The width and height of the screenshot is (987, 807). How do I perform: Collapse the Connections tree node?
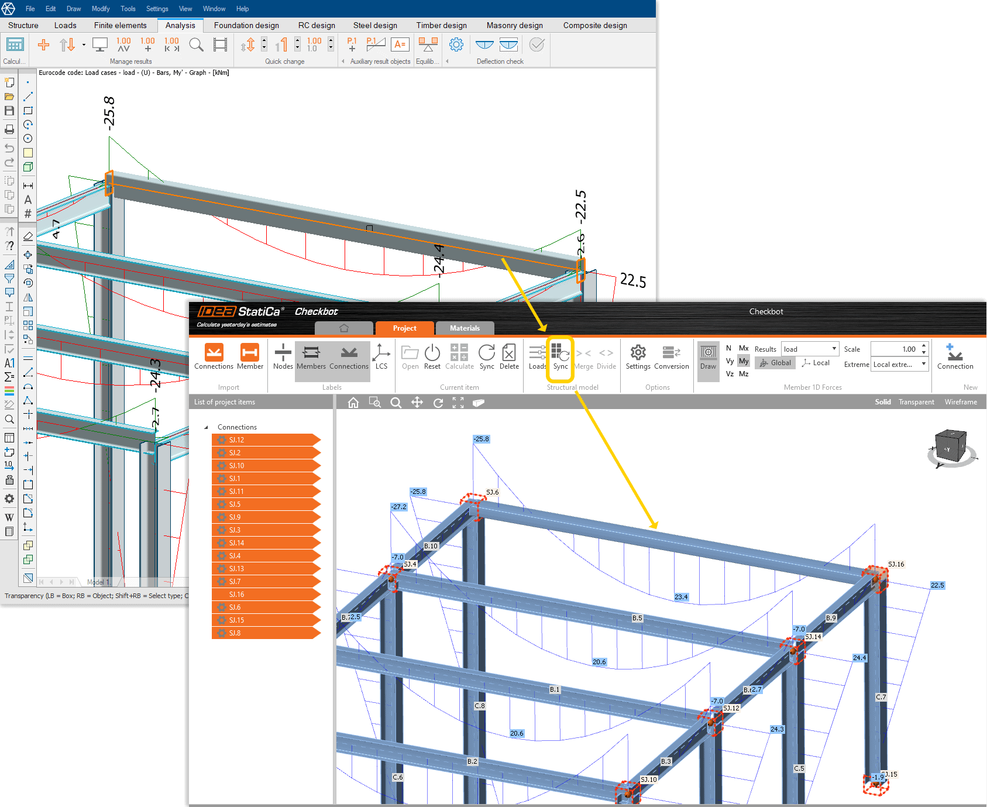pos(206,428)
